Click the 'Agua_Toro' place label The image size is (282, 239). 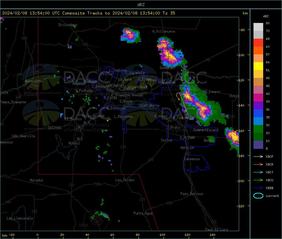click(34, 81)
